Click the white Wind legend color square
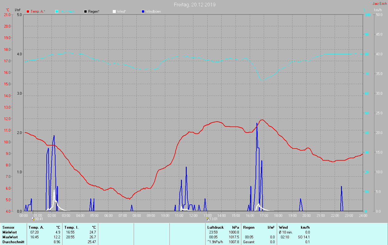This screenshot has width=388, height=245. coord(114,11)
